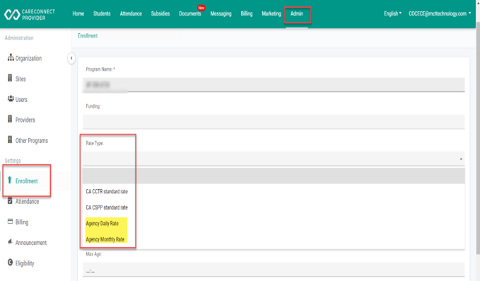The image size is (480, 281).
Task: Select Eligibility in the sidebar
Action: pyautogui.click(x=25, y=263)
